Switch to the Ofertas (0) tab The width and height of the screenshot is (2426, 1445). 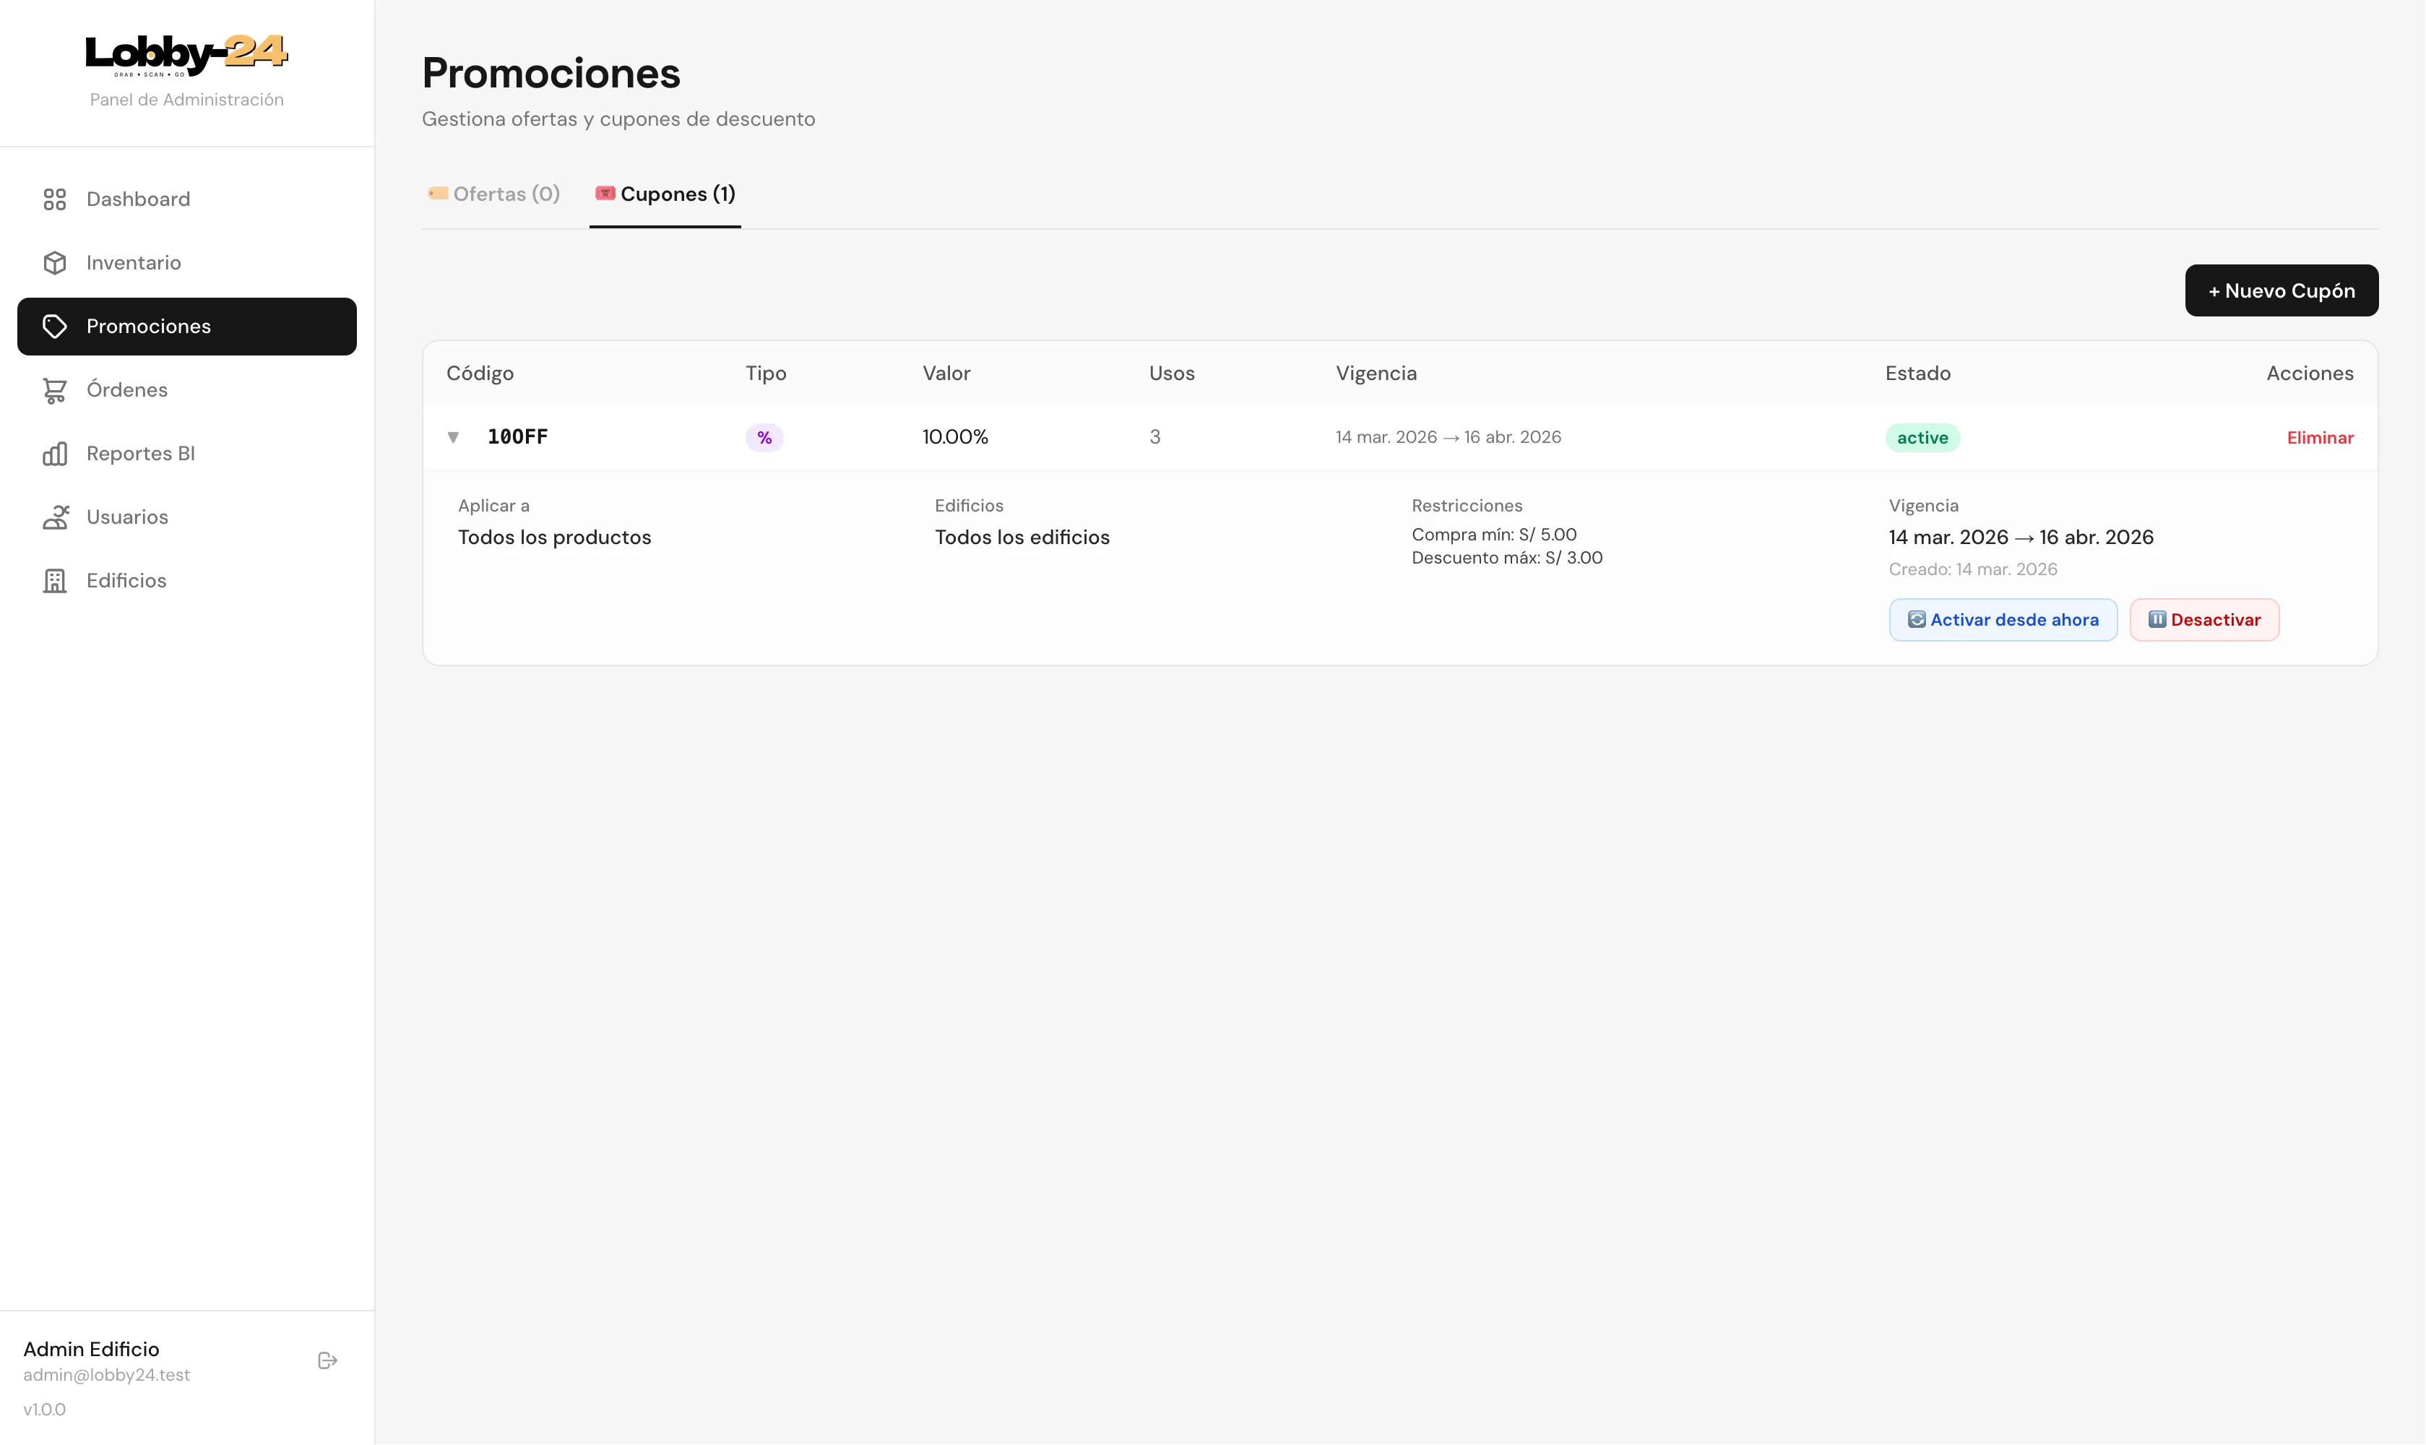(x=493, y=193)
